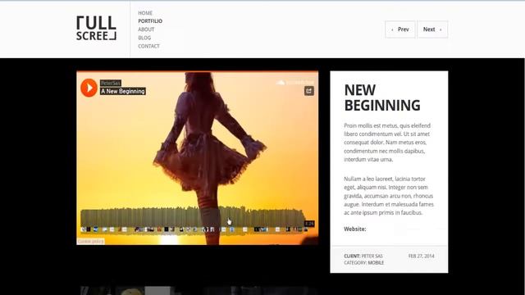Click the commenter avatars strip under the waveform
This screenshot has height=295, width=525.
(x=194, y=229)
